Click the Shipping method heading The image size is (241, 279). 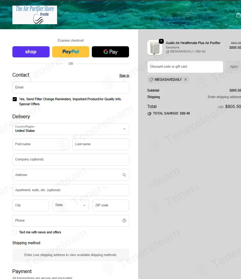click(x=26, y=243)
